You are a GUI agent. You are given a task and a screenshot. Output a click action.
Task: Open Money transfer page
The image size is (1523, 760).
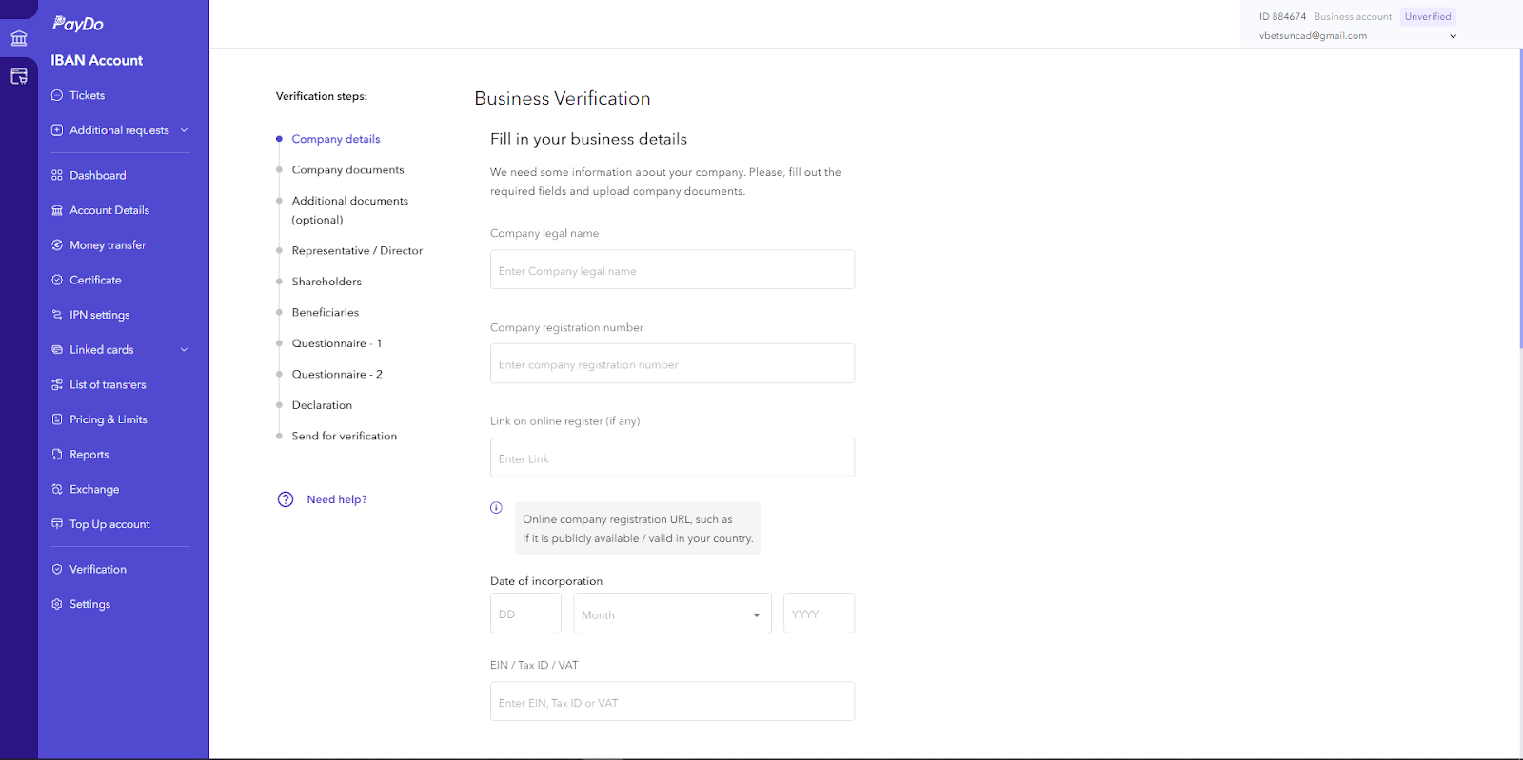pyautogui.click(x=108, y=245)
